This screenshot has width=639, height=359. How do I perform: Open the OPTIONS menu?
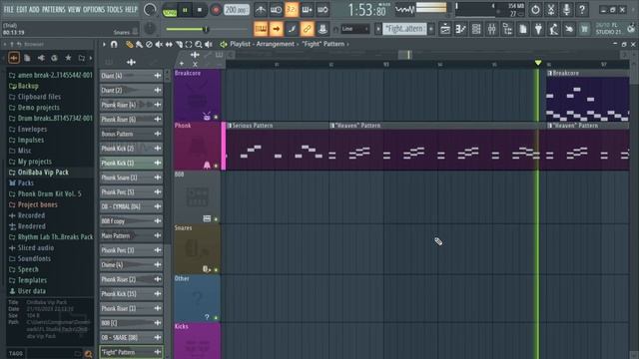click(x=94, y=9)
